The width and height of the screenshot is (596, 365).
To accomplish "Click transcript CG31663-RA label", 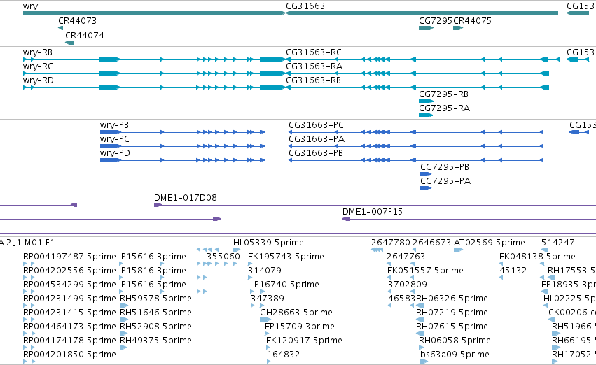I will point(314,66).
